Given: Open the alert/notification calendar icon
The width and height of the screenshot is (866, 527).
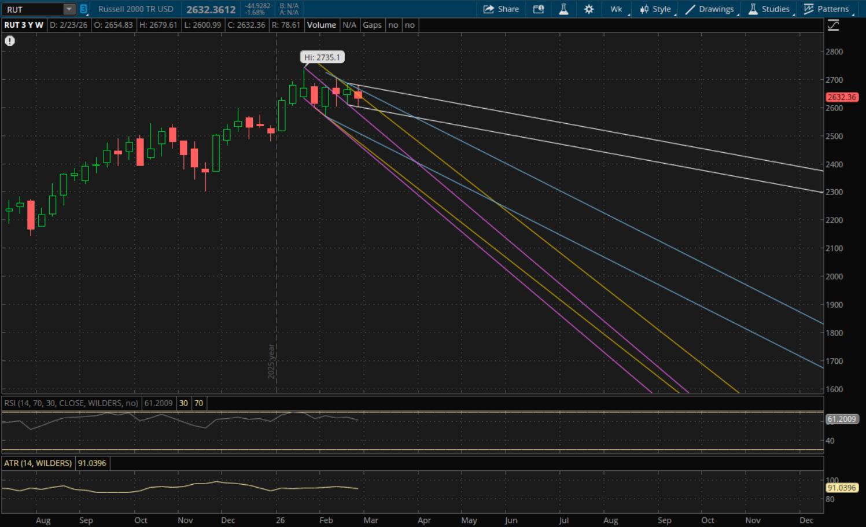Looking at the screenshot, I should pyautogui.click(x=539, y=9).
